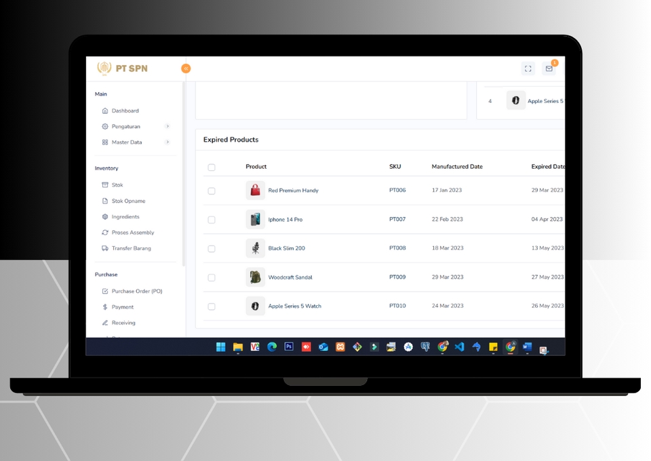651x461 pixels.
Task: Open Stok Opname menu item
Action: pos(128,201)
